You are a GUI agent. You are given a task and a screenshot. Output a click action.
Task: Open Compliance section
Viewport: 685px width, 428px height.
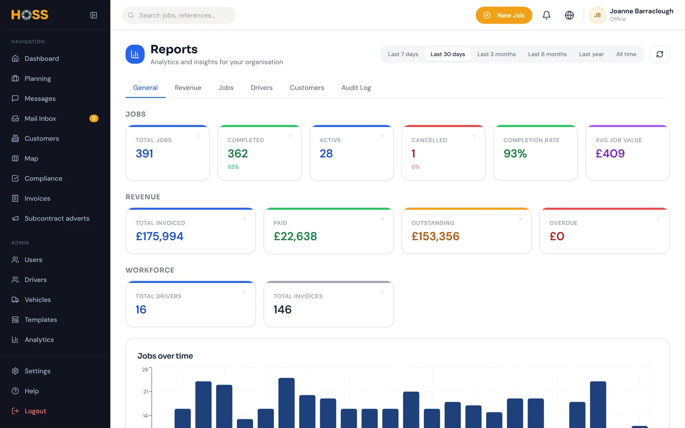tap(55, 178)
